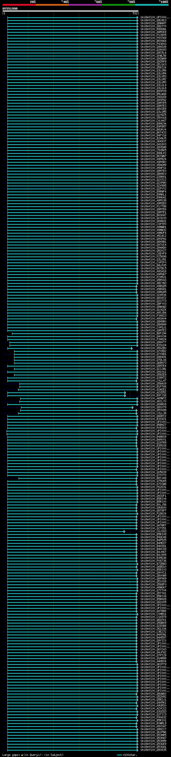
Task: Select hit label UniRef100_Q9SXT9
Action: point(153,407)
